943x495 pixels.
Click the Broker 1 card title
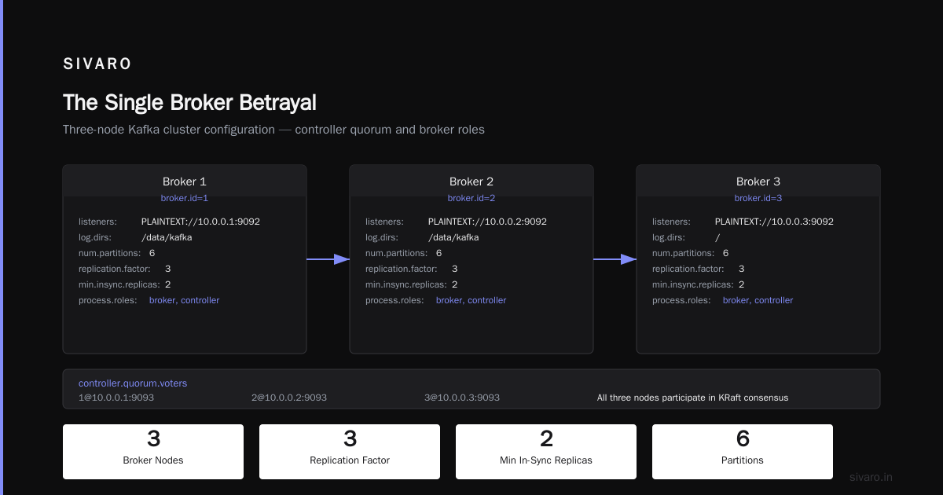point(185,181)
